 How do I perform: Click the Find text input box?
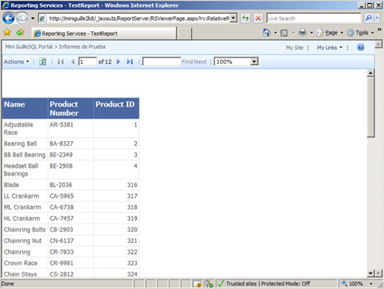tap(161, 61)
